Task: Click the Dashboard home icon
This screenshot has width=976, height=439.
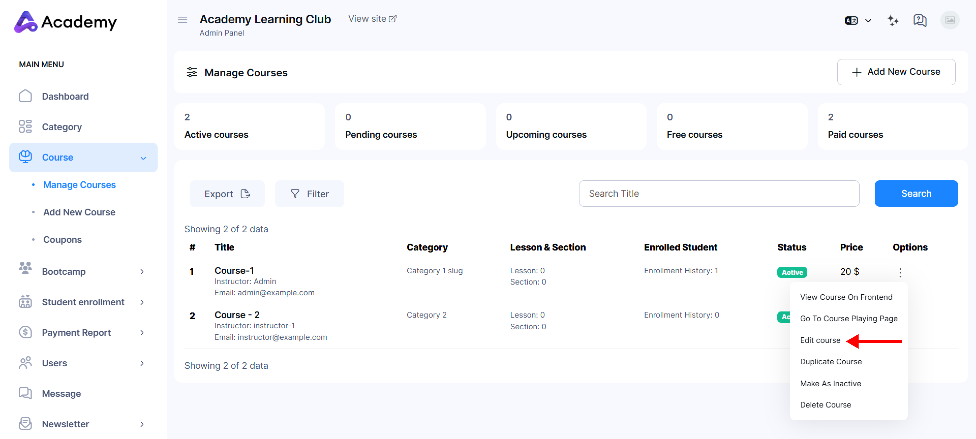Action: [25, 96]
